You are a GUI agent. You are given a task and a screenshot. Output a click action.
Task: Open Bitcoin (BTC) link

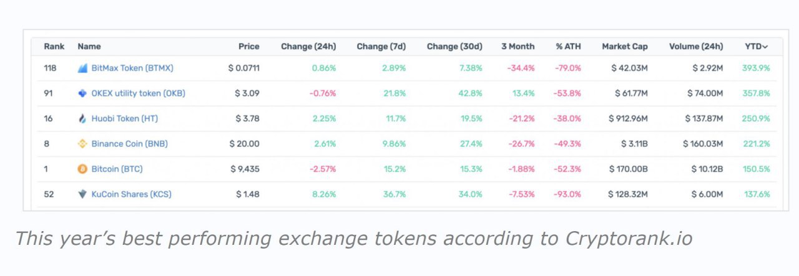click(117, 169)
